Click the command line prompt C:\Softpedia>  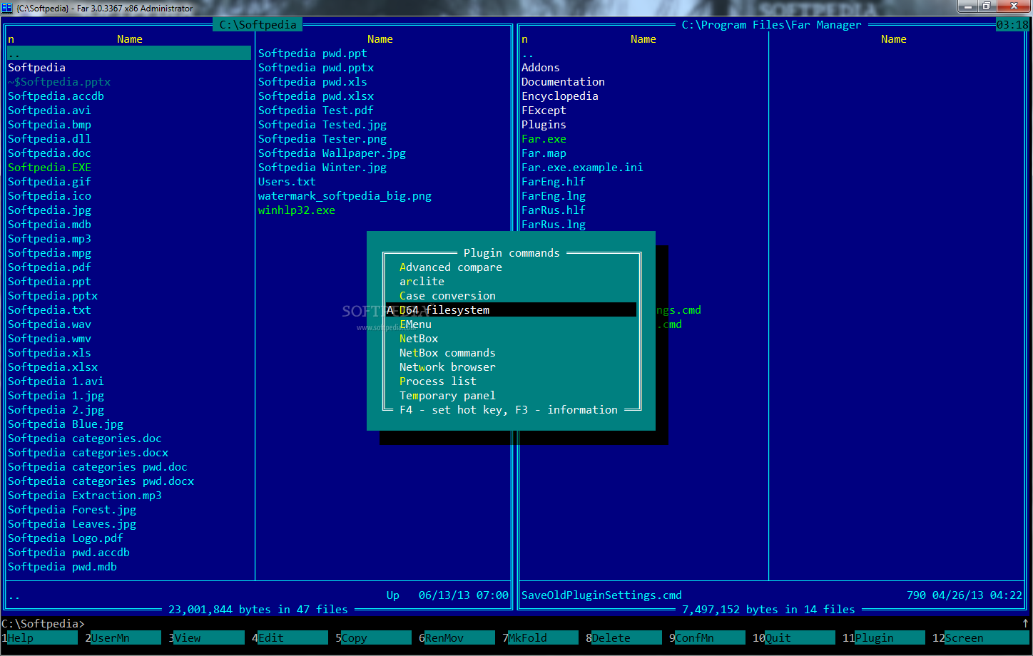pyautogui.click(x=43, y=624)
